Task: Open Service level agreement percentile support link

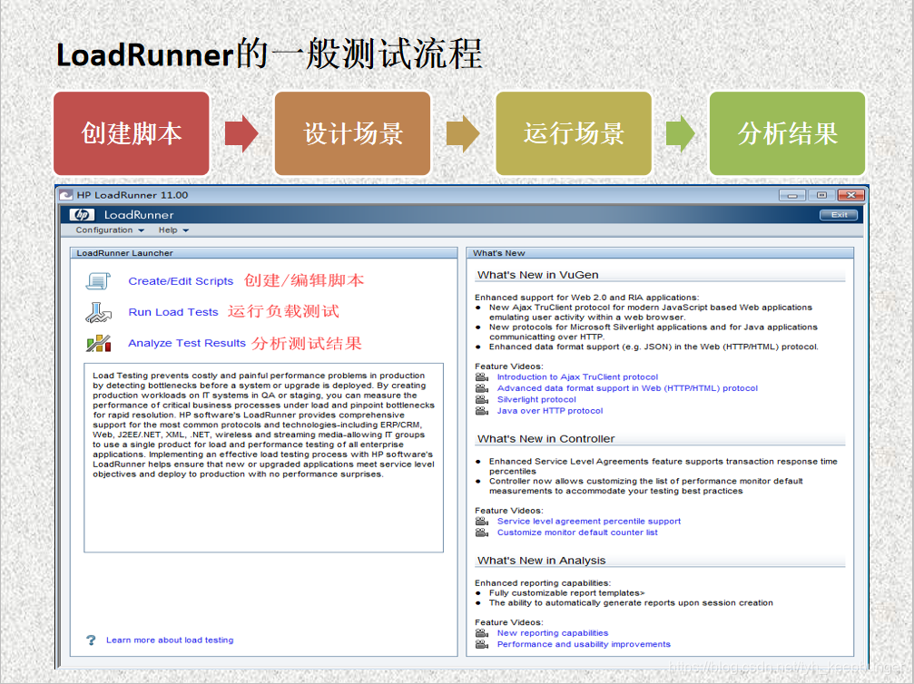Action: click(589, 521)
